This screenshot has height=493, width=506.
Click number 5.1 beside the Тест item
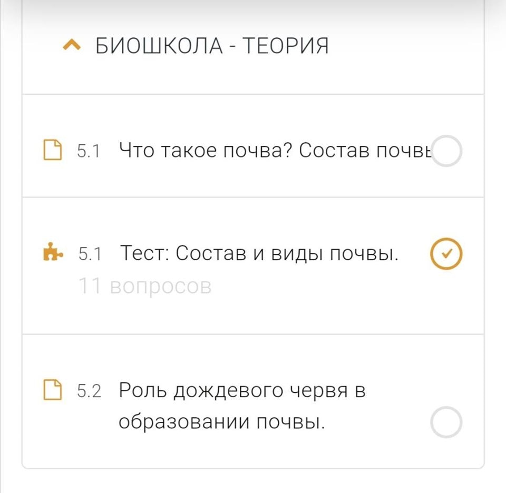coord(89,254)
